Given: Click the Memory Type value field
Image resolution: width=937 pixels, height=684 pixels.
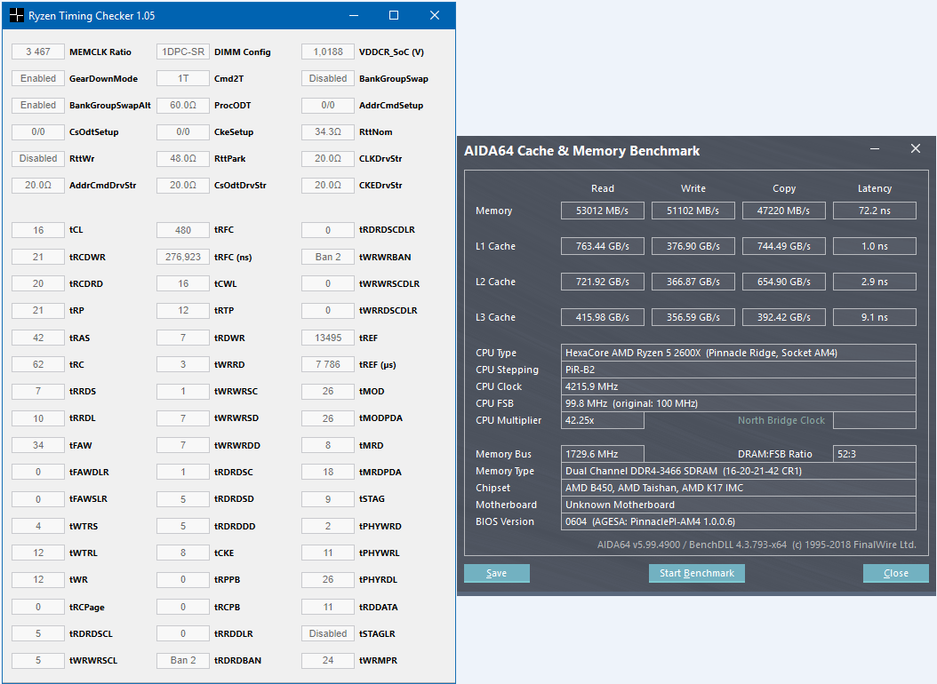Looking at the screenshot, I should 739,471.
